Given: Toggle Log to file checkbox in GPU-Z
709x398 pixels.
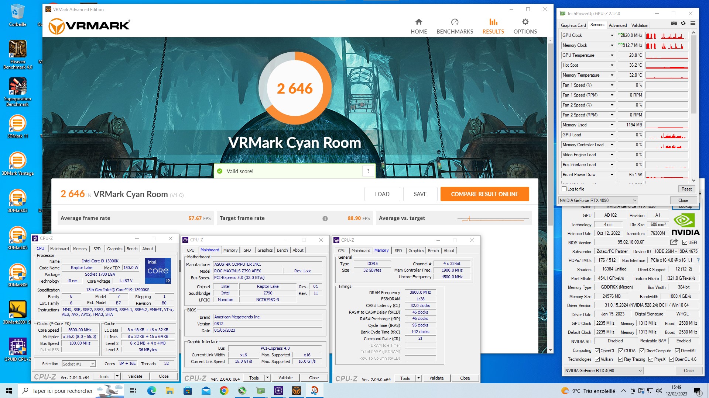Looking at the screenshot, I should click(x=564, y=189).
